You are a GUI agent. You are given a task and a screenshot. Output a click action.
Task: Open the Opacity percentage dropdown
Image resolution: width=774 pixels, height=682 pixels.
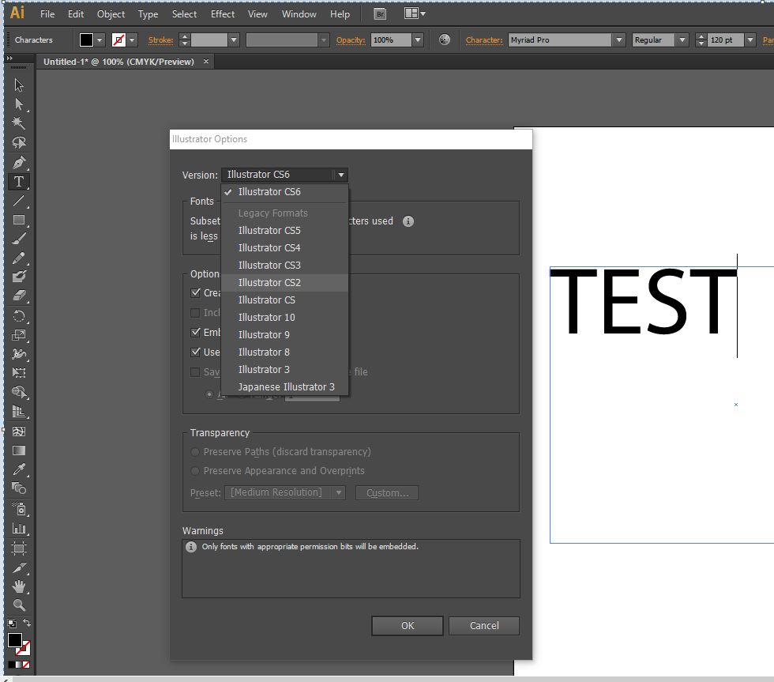pyautogui.click(x=418, y=40)
